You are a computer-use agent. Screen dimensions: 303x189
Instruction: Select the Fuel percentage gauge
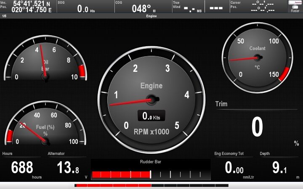pos(45,124)
